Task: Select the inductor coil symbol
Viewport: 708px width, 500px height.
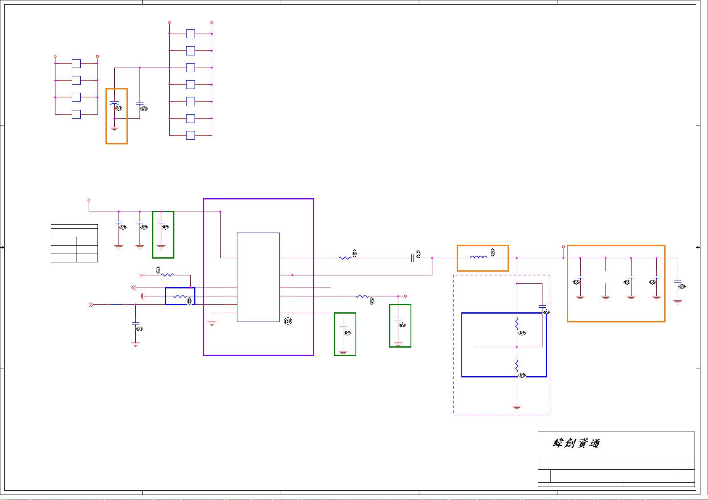Action: coord(479,257)
